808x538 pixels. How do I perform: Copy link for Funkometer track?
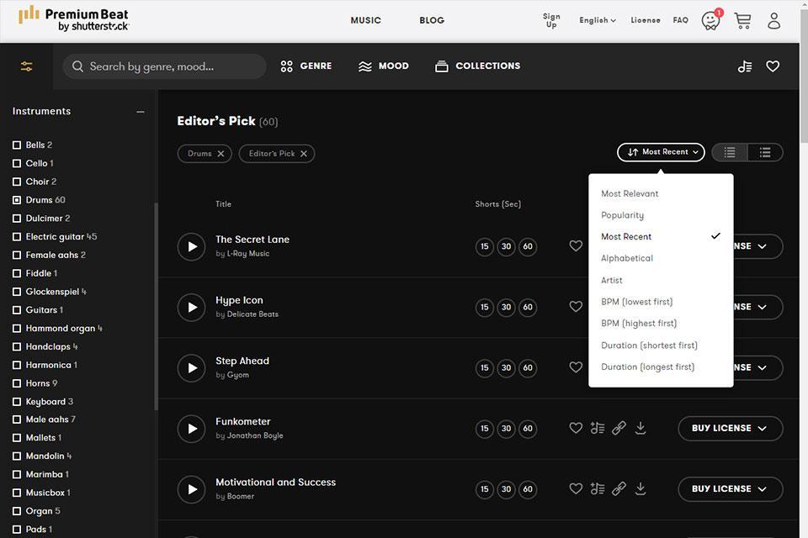point(619,428)
